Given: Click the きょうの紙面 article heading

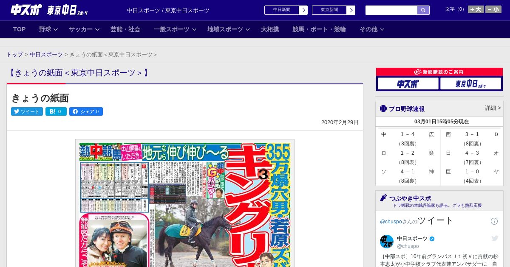Looking at the screenshot, I should (x=40, y=98).
